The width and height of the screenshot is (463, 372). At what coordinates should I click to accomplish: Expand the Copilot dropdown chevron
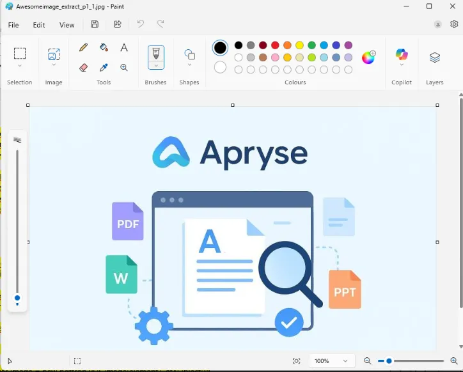click(402, 65)
